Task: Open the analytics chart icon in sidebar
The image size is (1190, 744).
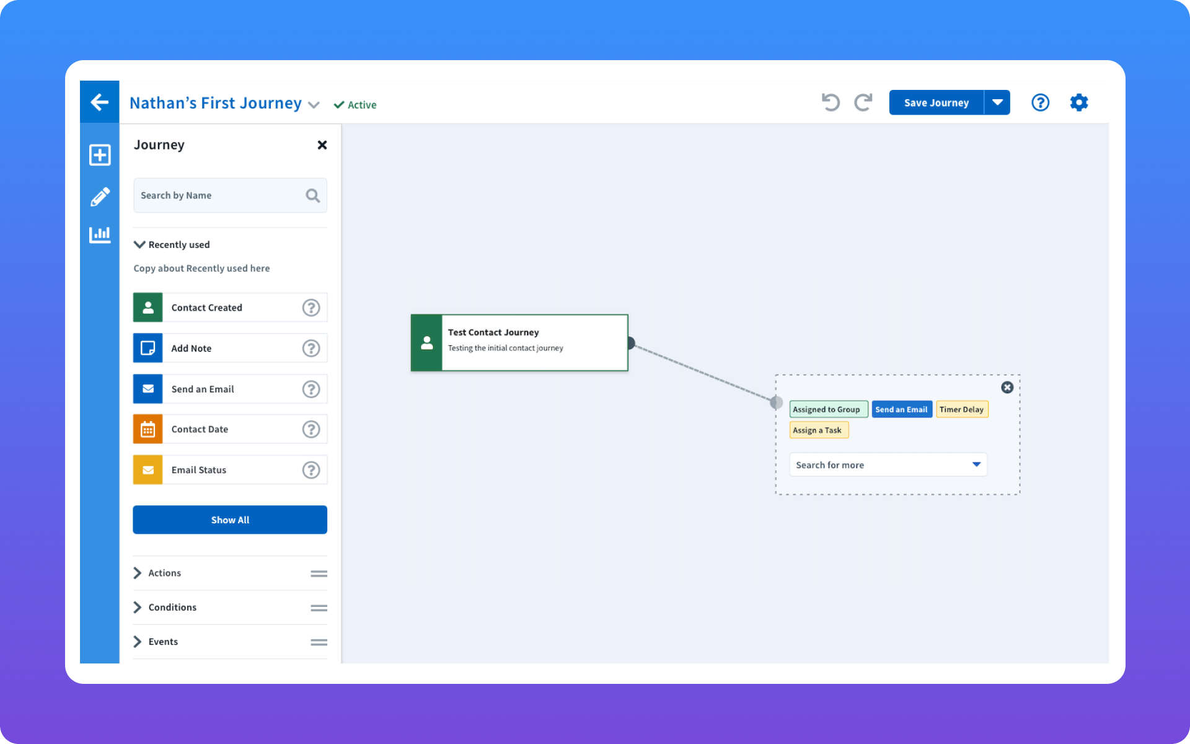Action: coord(99,234)
